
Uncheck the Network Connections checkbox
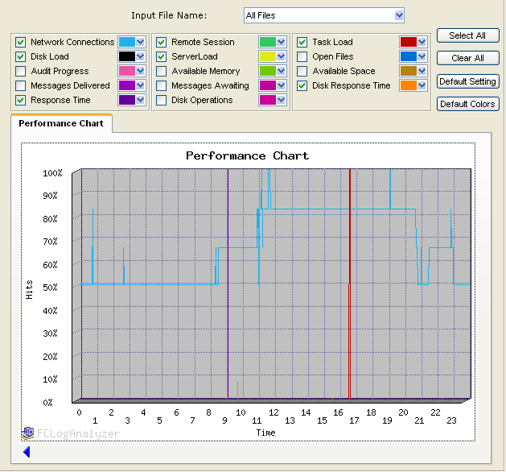point(21,42)
